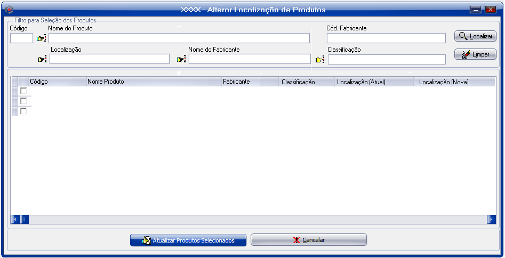Open the Localização lookup hand icon

[42, 59]
